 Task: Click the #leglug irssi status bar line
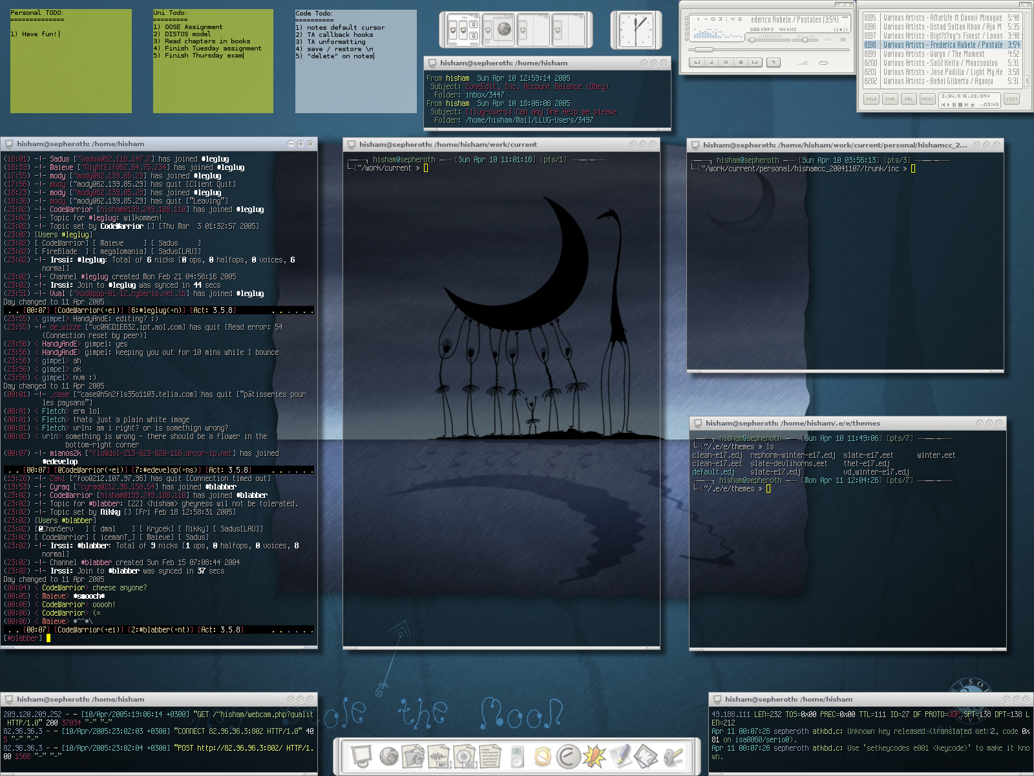[158, 310]
